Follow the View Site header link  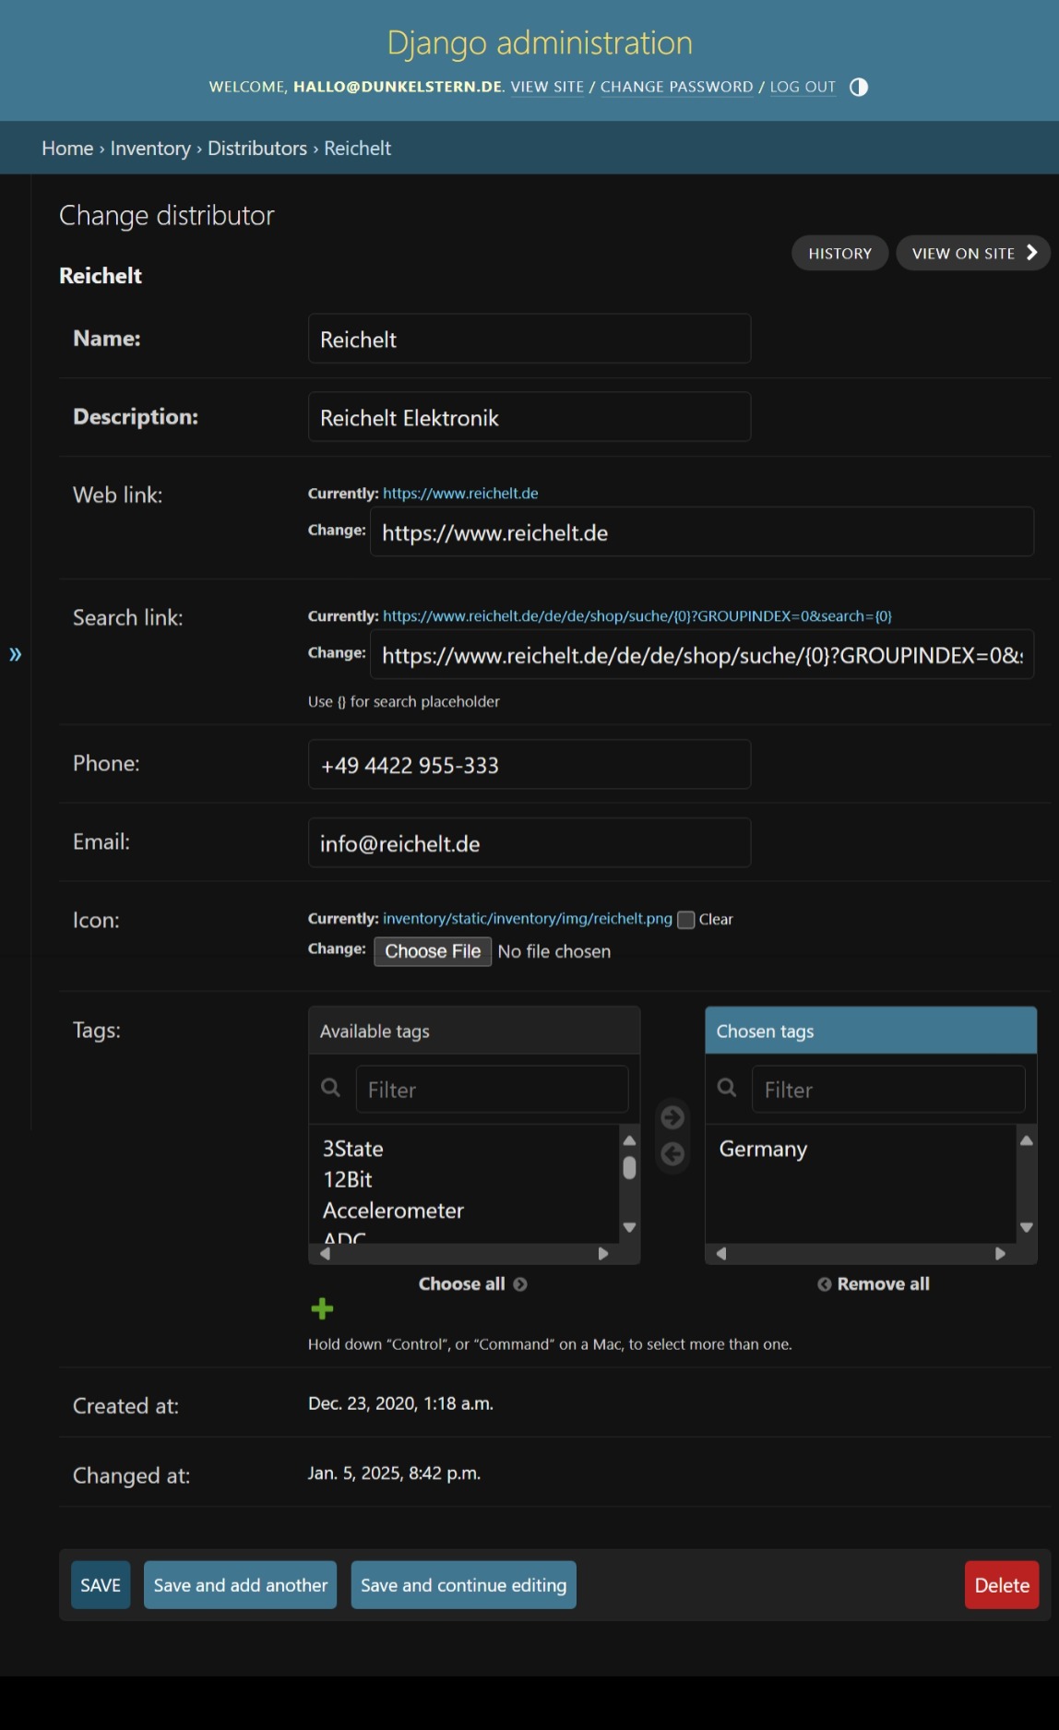click(x=547, y=87)
